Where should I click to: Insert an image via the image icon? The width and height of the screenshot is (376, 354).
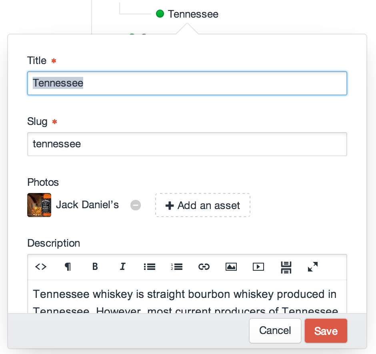(231, 267)
